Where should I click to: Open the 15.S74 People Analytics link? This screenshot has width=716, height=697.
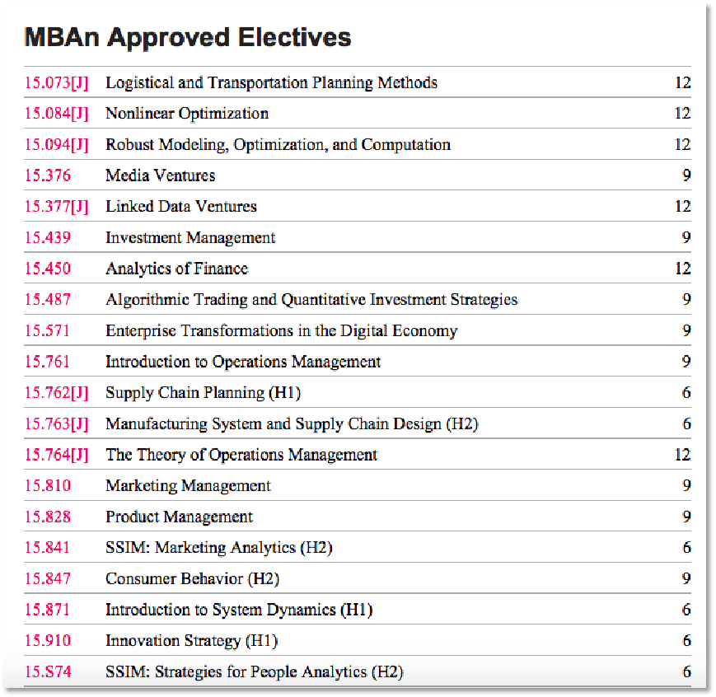(x=48, y=672)
